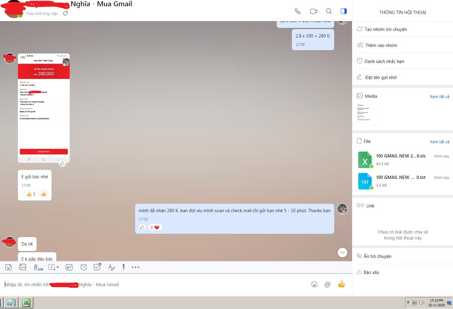Click the taskbar clock showing 17:15 PM
453x309 pixels.
coord(436,303)
